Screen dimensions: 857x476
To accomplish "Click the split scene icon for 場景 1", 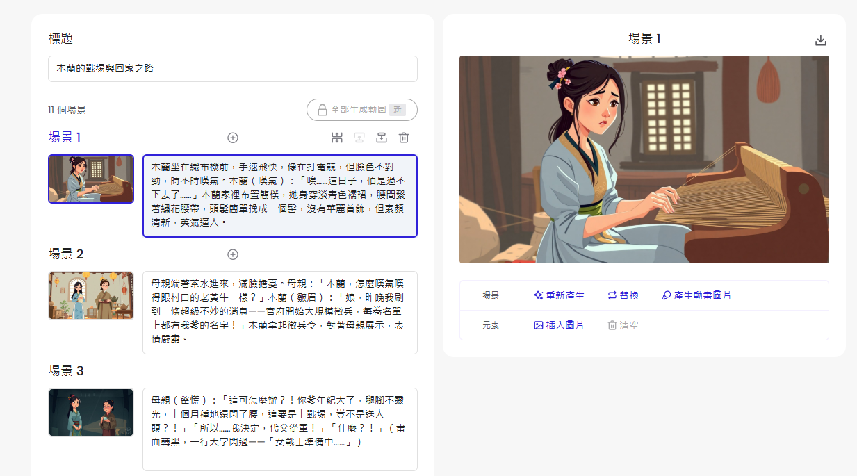I will [x=338, y=138].
